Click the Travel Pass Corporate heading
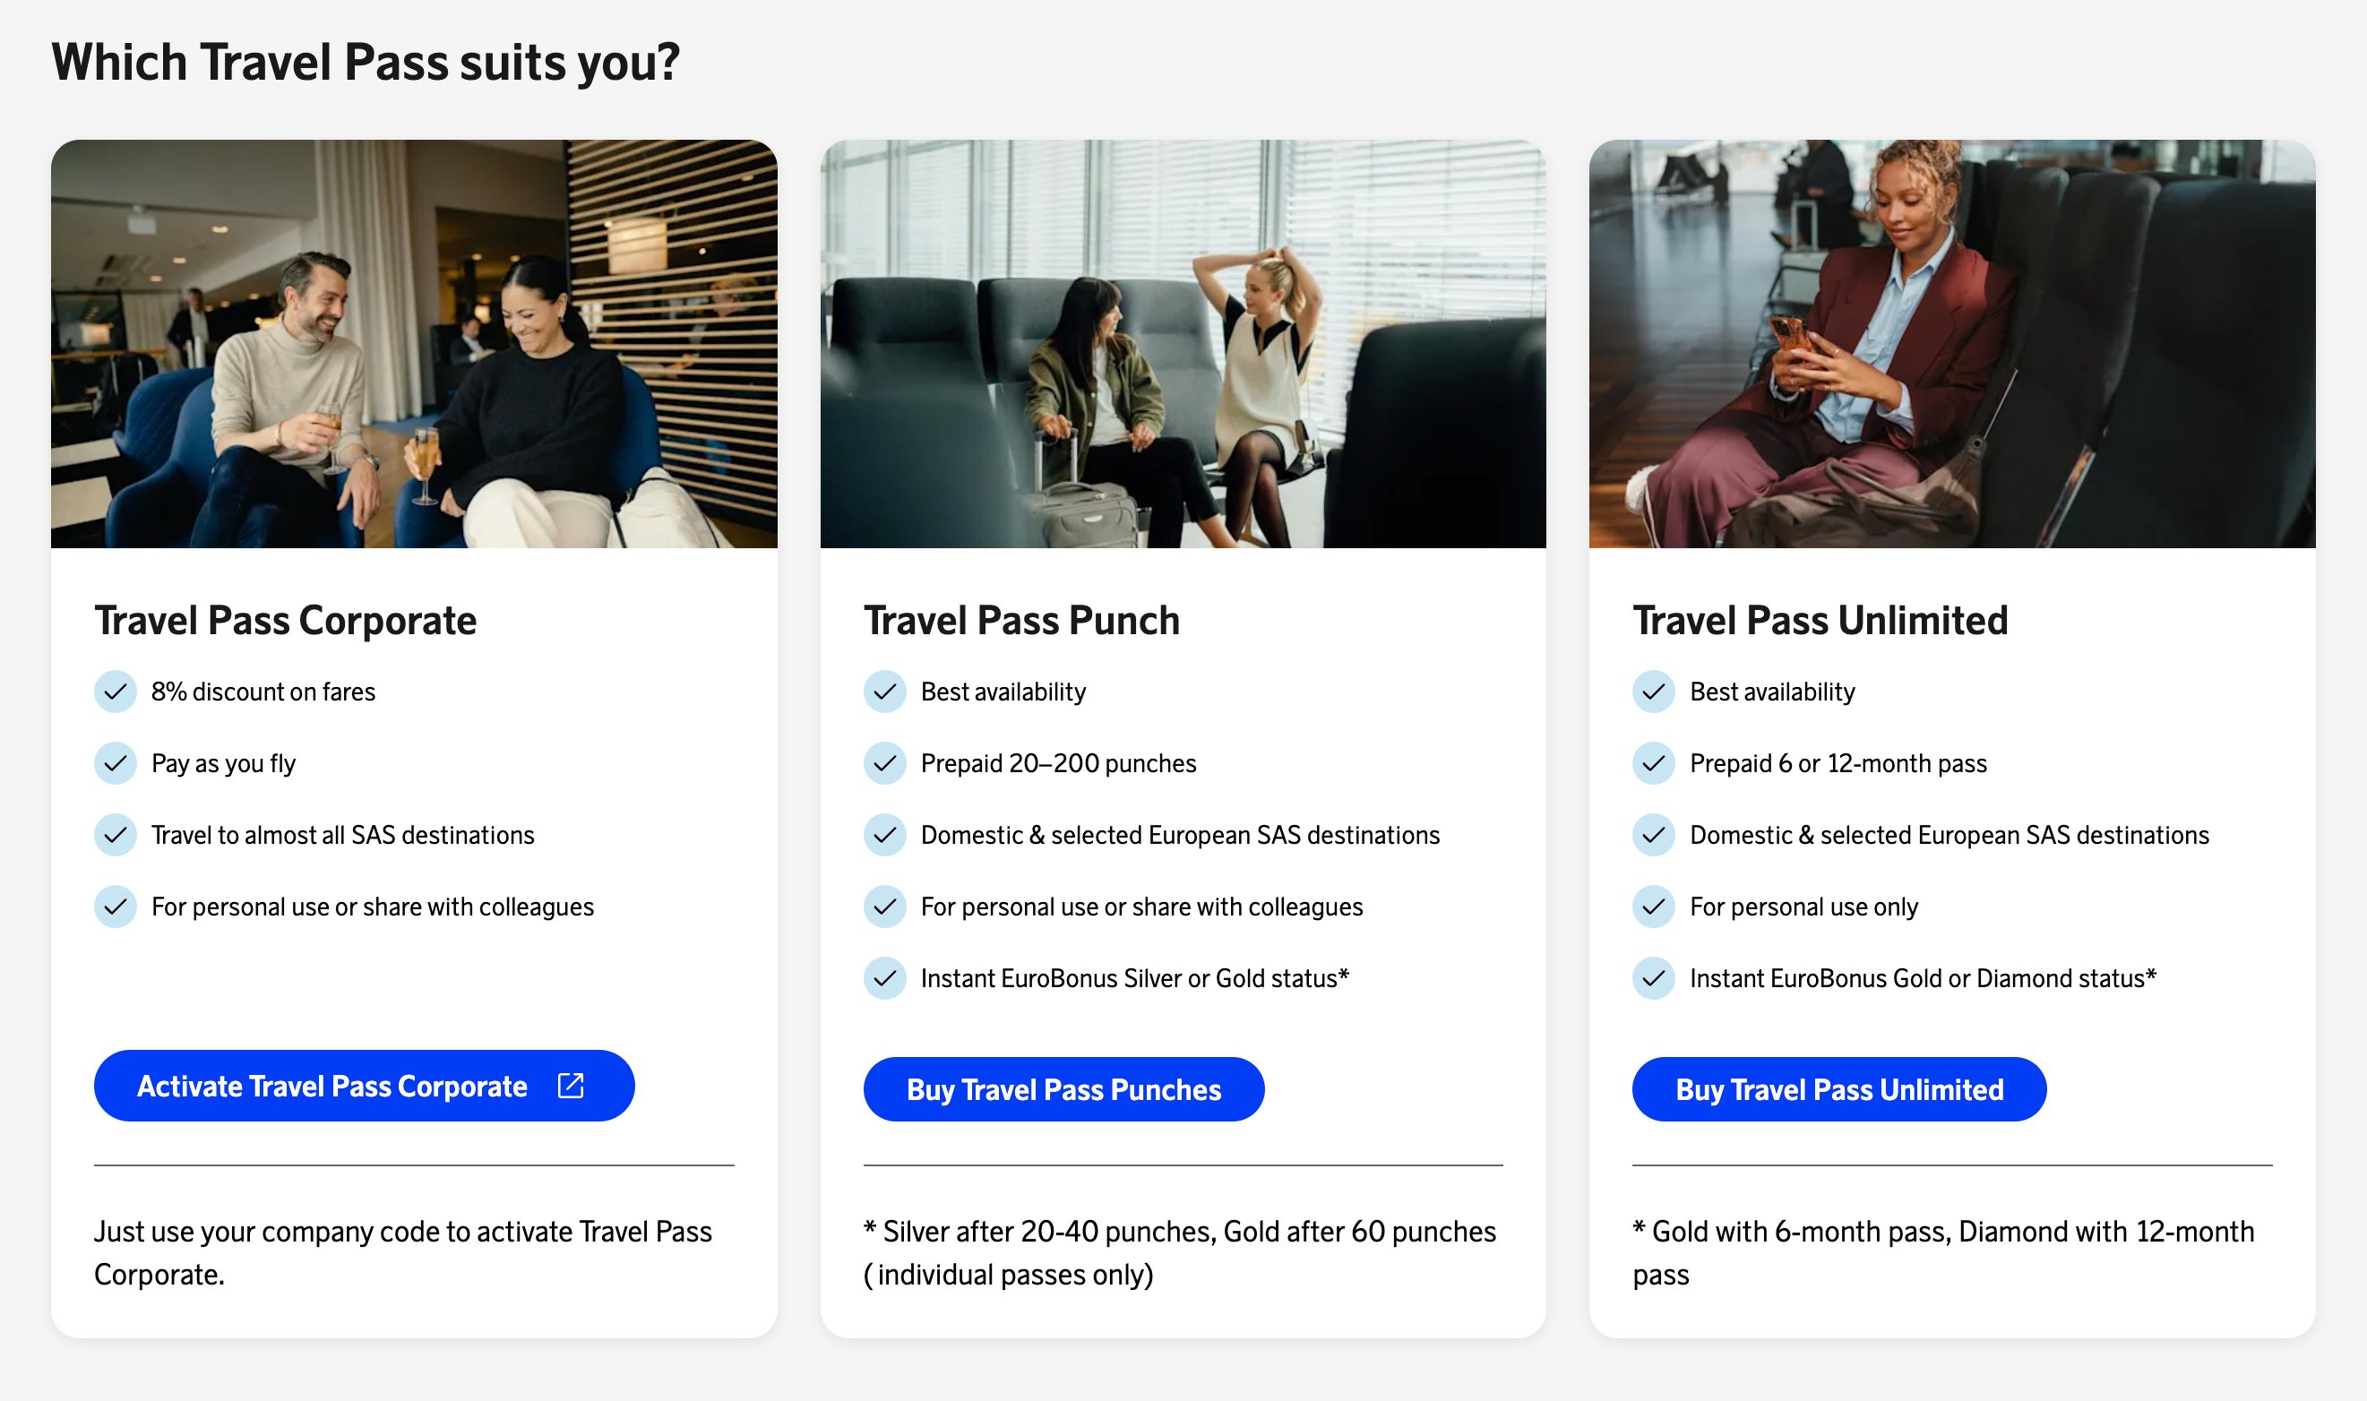 [285, 621]
